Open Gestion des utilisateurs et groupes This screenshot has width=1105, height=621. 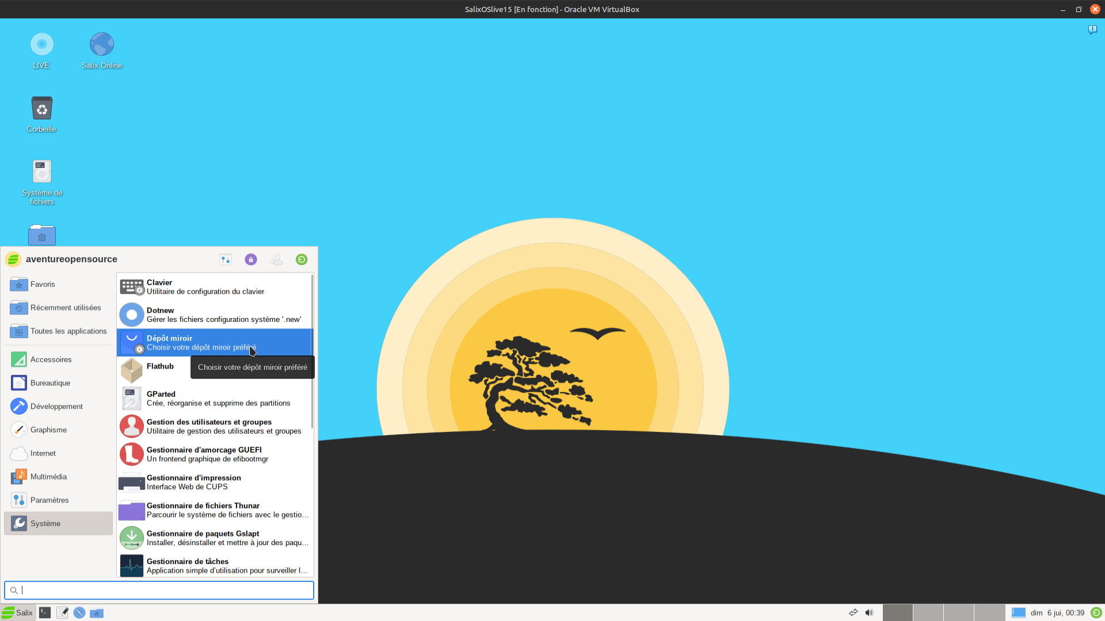coord(215,426)
